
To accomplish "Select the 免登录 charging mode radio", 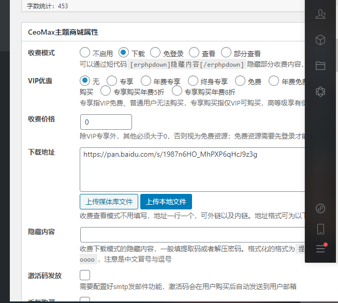I will coord(155,53).
